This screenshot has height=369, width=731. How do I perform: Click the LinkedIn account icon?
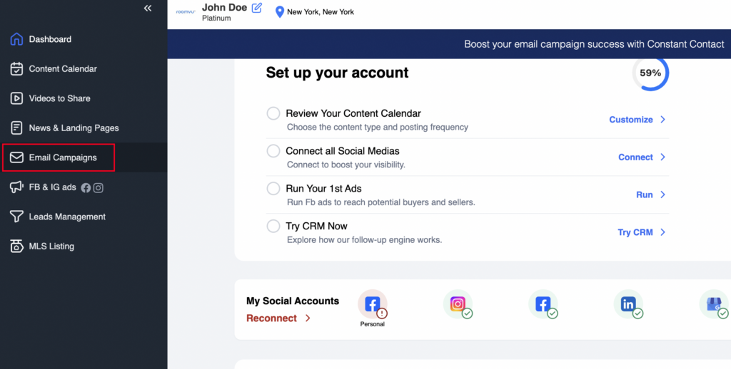(x=628, y=304)
